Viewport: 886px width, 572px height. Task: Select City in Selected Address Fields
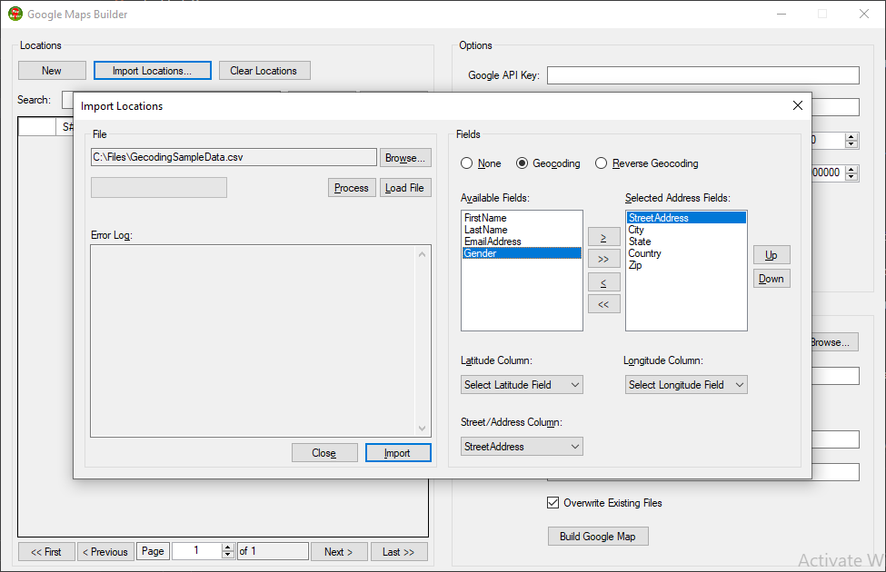[635, 229]
